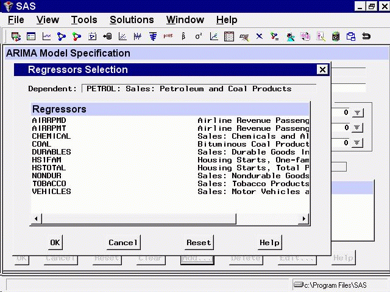Click the autocorrelation bars toolbar icon

153,36
